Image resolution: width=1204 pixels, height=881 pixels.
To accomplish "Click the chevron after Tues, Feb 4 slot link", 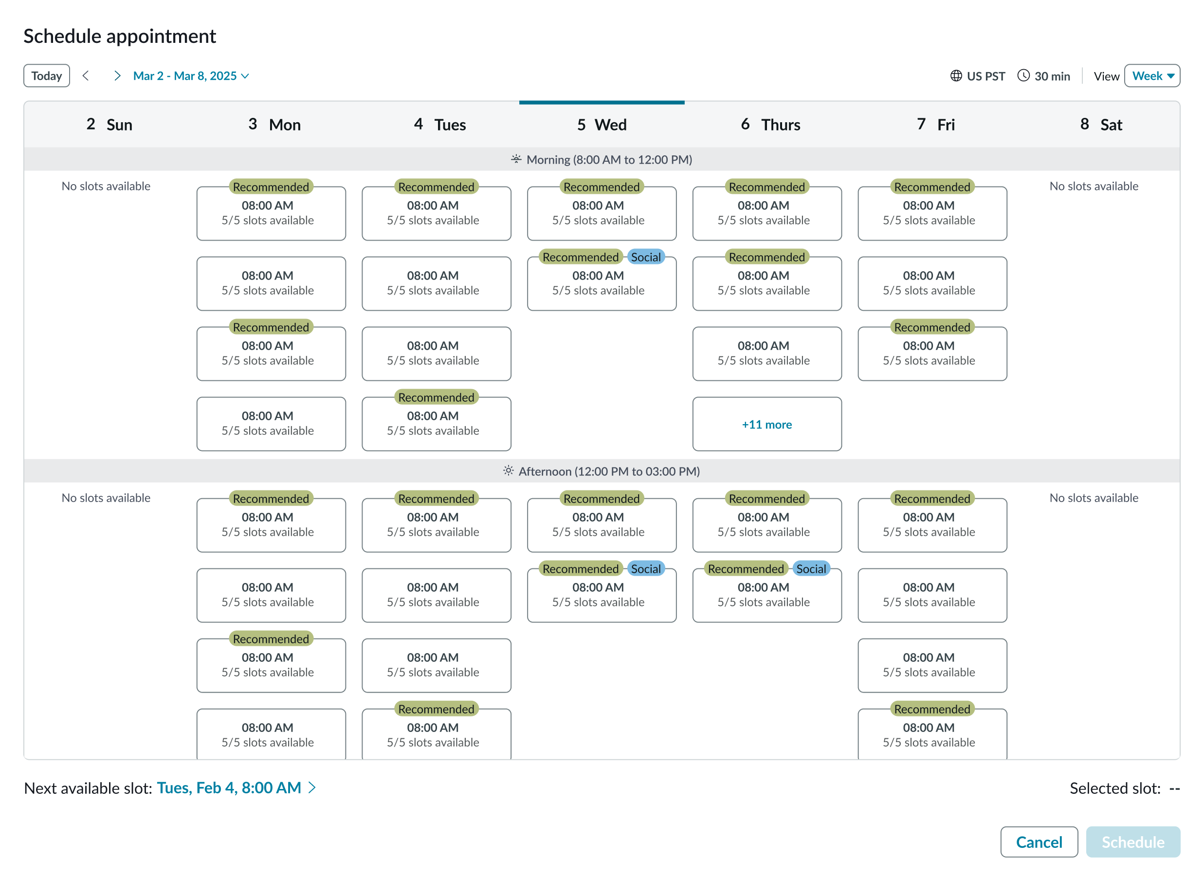I will click(312, 787).
